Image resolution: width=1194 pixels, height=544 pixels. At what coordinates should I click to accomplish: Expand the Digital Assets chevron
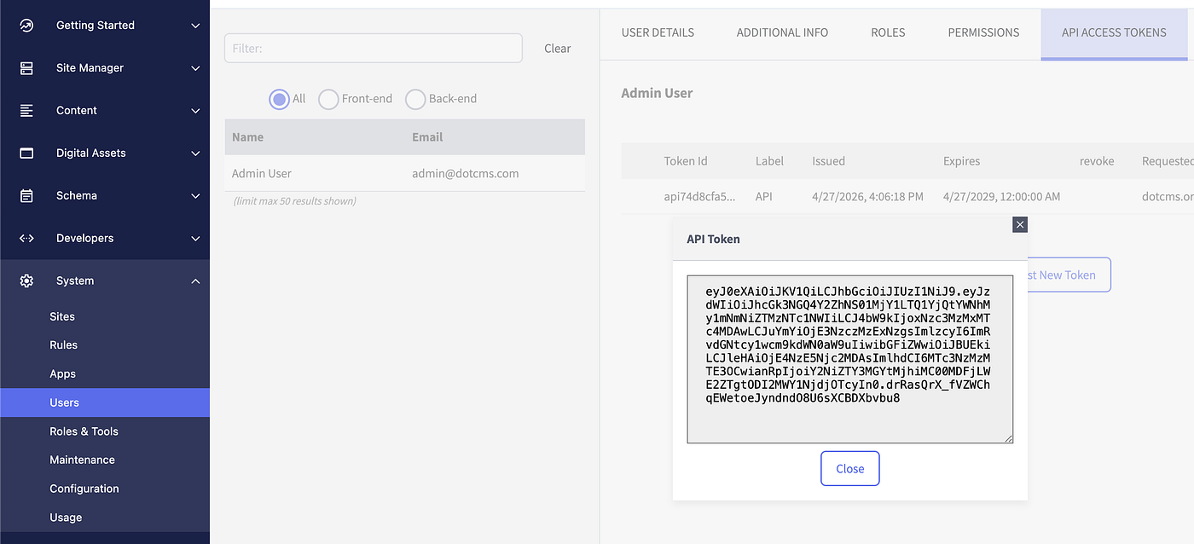pyautogui.click(x=195, y=153)
